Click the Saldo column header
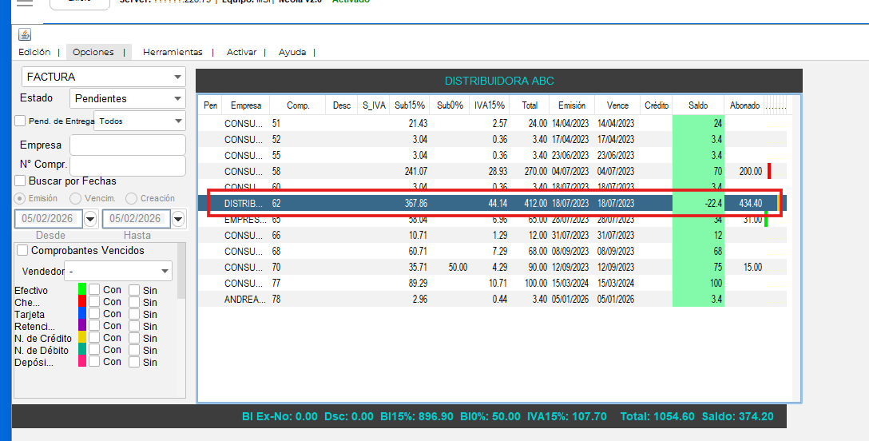Viewport: 869px width, 441px height. (697, 105)
